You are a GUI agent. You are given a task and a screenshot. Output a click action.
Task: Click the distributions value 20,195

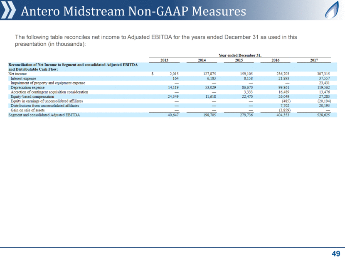coord(325,106)
